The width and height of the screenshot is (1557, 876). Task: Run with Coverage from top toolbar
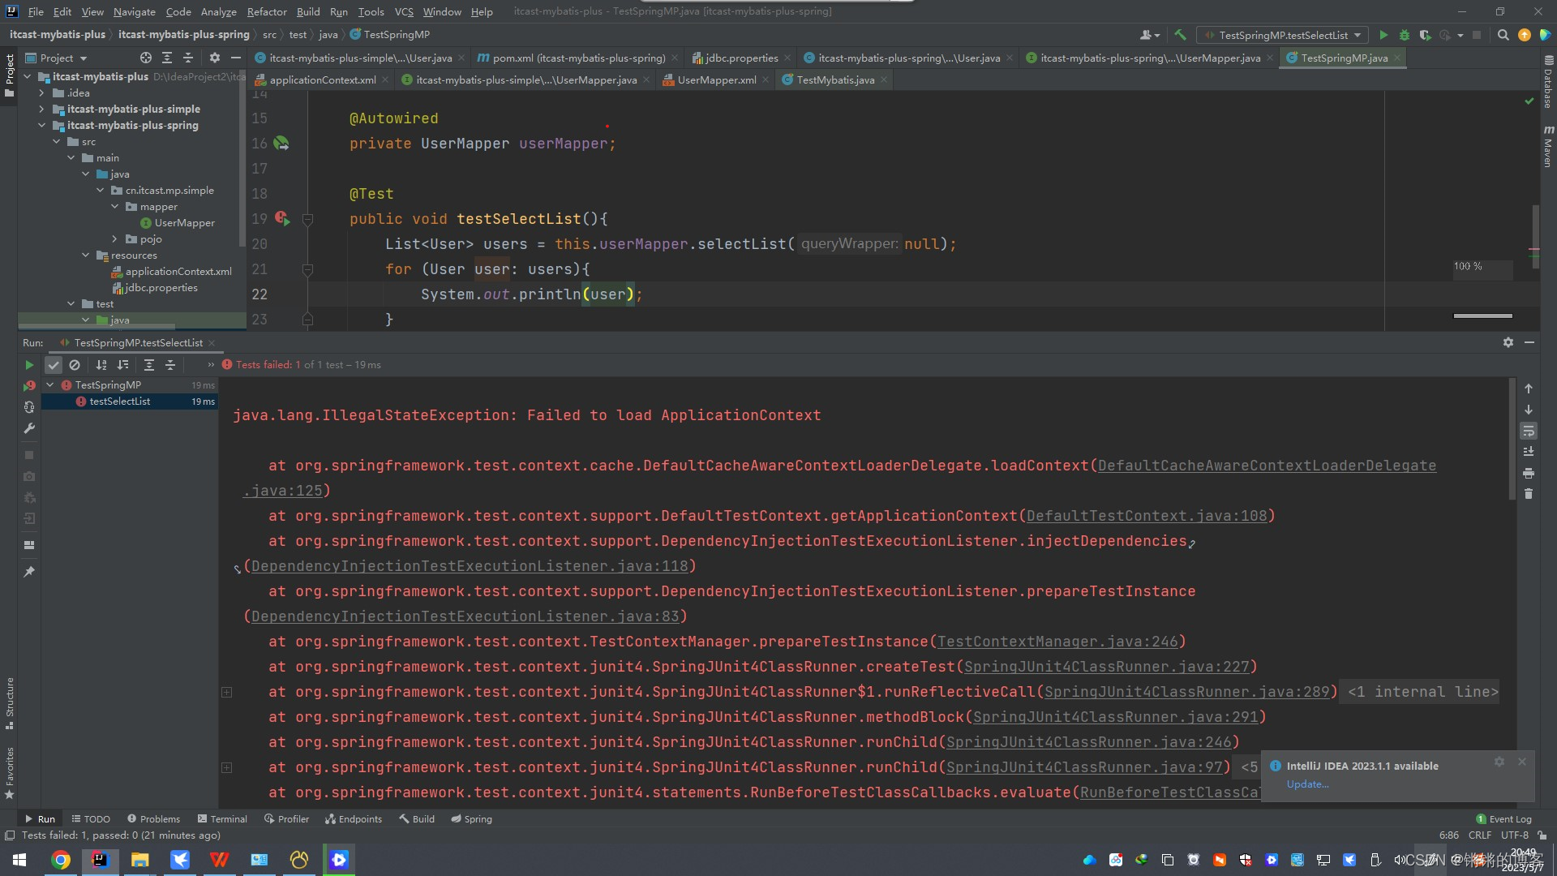(1425, 35)
